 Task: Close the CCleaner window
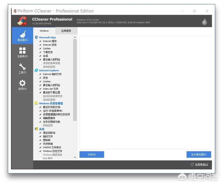tap(207, 11)
